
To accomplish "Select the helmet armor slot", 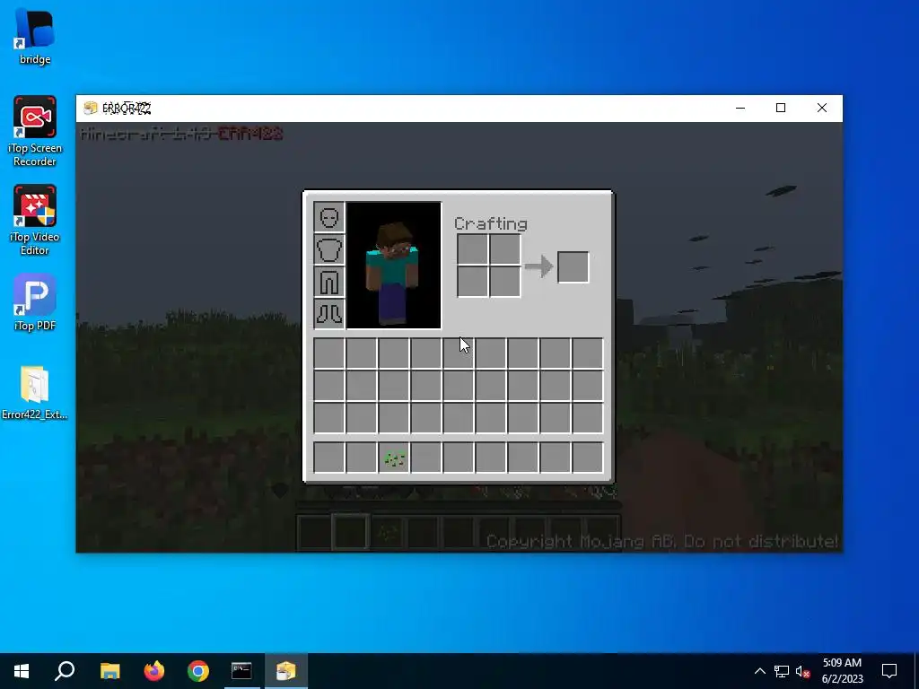I will click(328, 217).
